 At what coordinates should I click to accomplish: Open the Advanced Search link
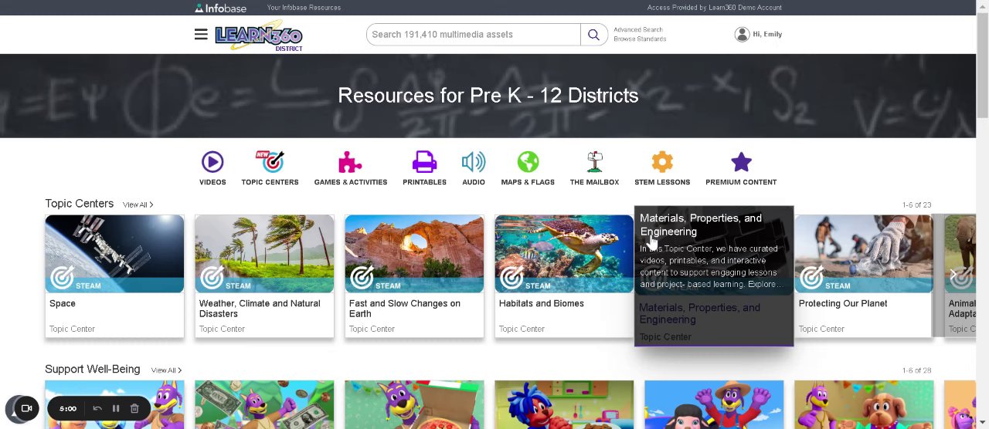[638, 30]
